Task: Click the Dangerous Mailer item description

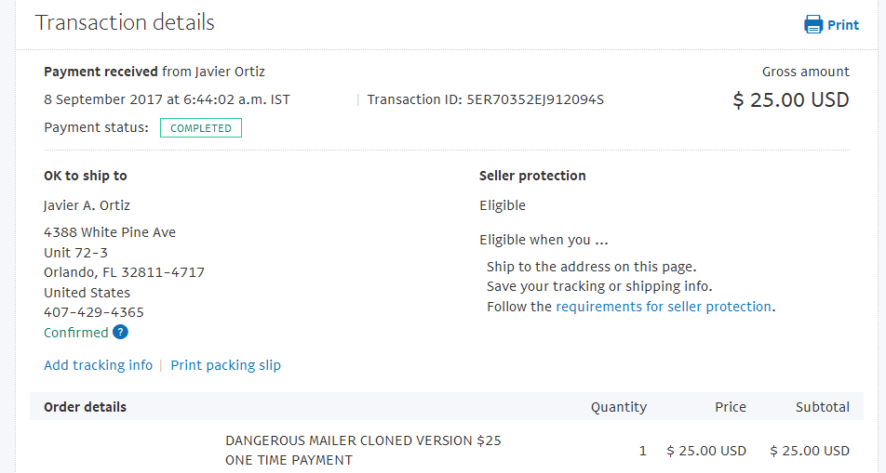Action: point(363,450)
